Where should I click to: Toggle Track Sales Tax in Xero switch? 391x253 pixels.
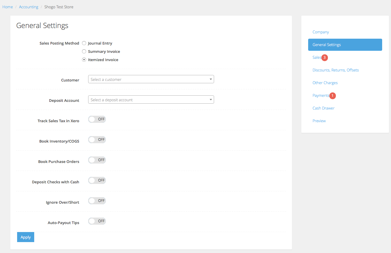(97, 119)
